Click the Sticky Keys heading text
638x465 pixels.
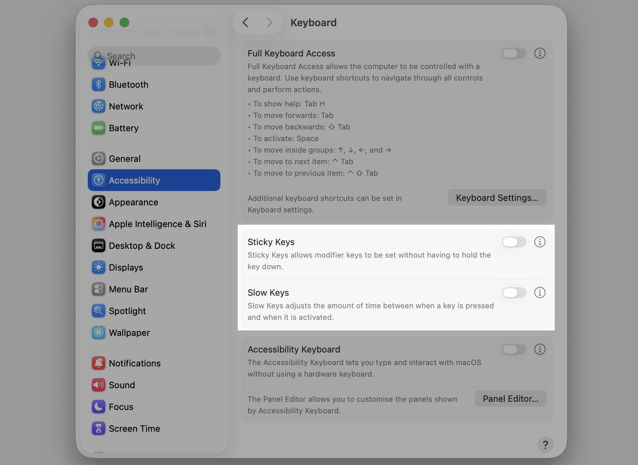point(271,242)
